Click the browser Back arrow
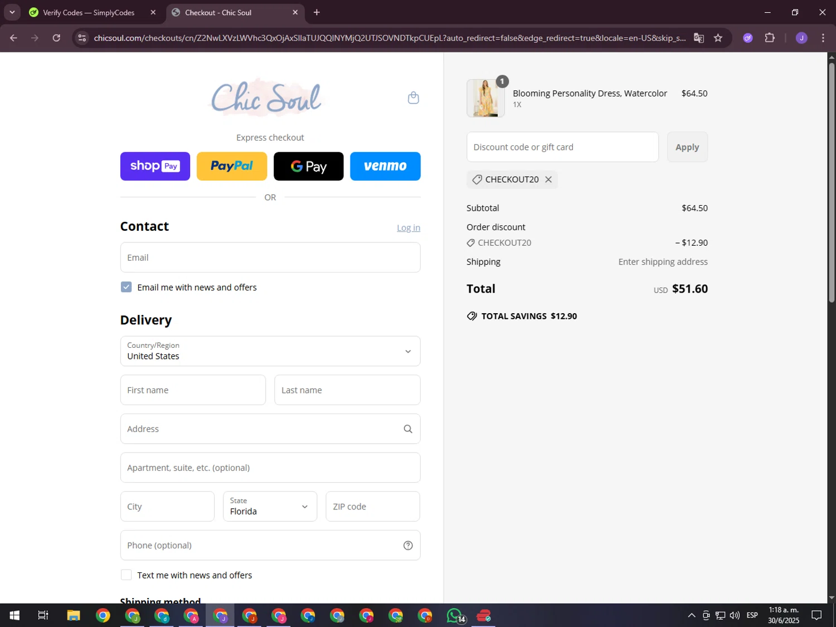Screen dimensions: 836x627 pyautogui.click(x=13, y=38)
